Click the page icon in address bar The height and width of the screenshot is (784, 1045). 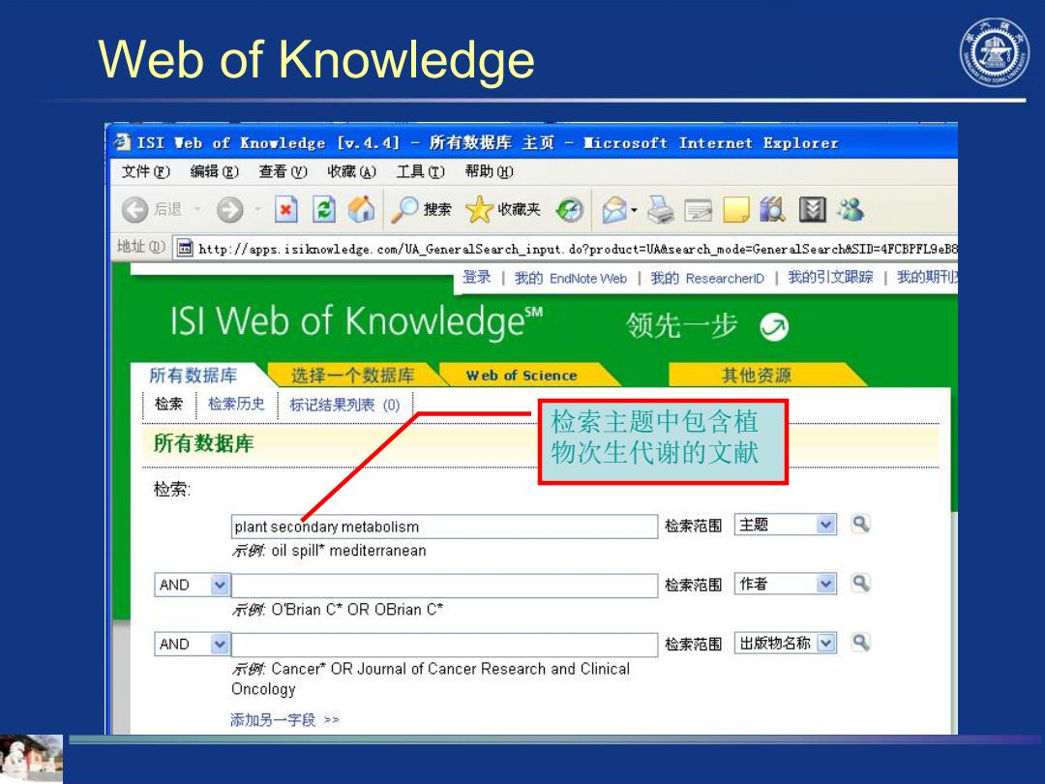[185, 249]
